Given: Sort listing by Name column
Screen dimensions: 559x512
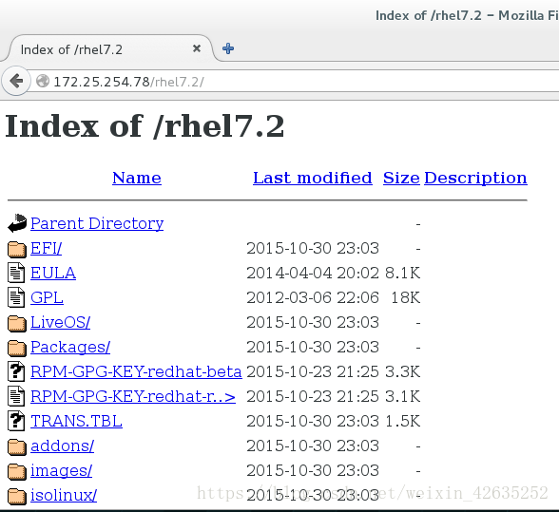Looking at the screenshot, I should pyautogui.click(x=137, y=178).
